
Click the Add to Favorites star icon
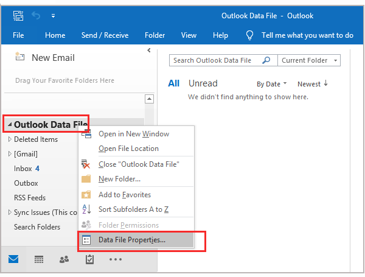click(86, 195)
